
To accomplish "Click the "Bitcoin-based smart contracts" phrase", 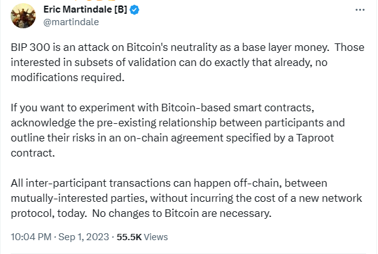I will tap(236, 108).
